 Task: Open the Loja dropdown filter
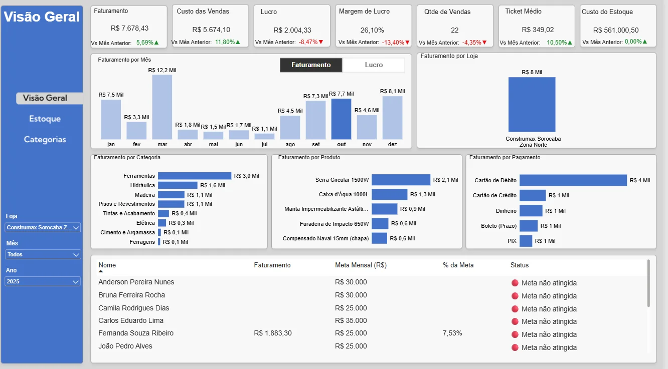[43, 228]
